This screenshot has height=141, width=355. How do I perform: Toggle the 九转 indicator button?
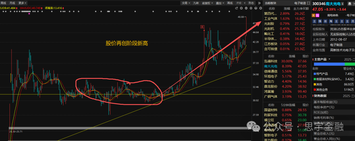pos(196,3)
